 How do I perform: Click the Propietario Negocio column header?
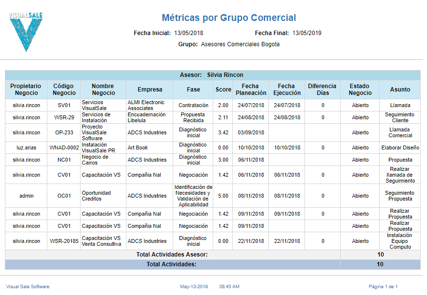click(x=26, y=90)
